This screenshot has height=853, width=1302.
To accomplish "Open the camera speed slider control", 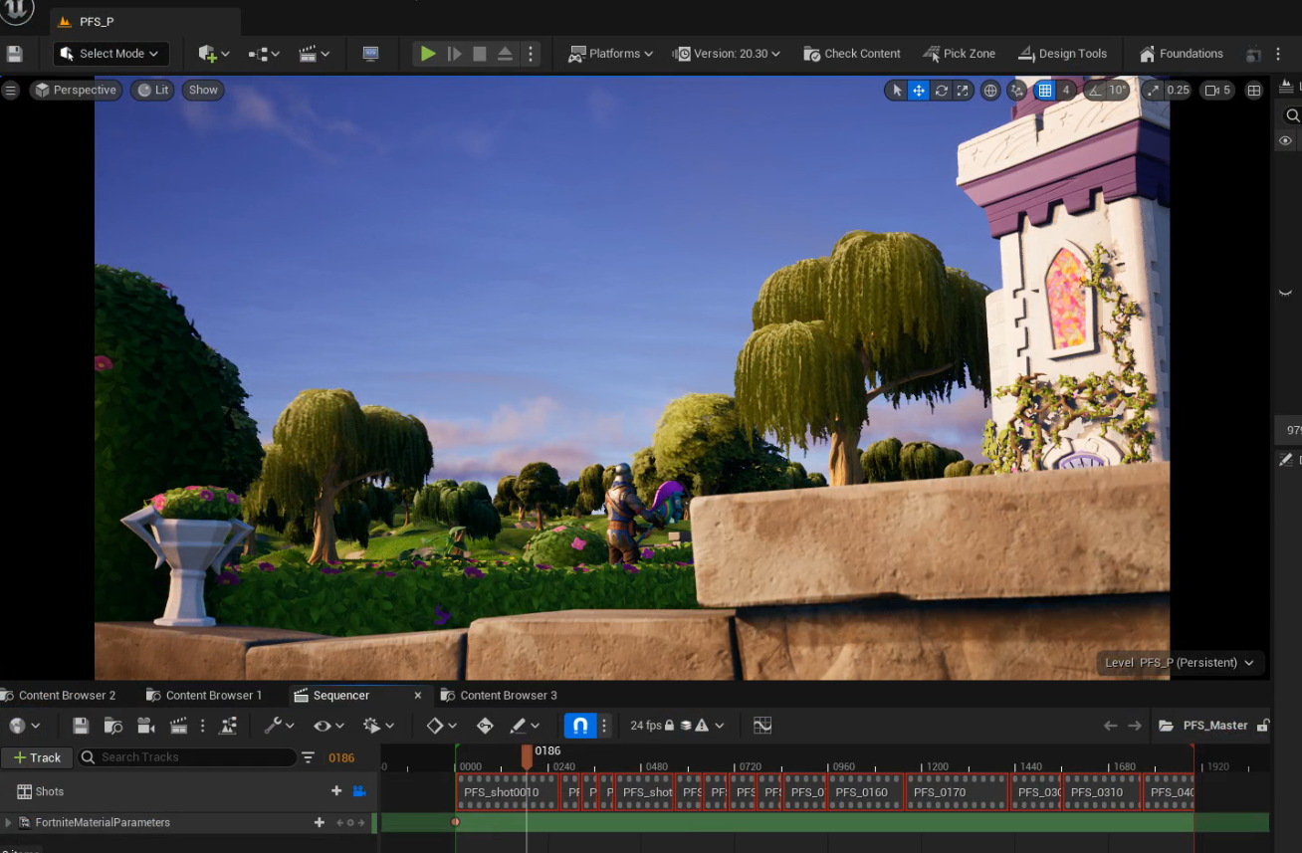I will pos(1216,90).
